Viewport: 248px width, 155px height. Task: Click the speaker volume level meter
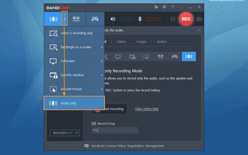click(126, 19)
